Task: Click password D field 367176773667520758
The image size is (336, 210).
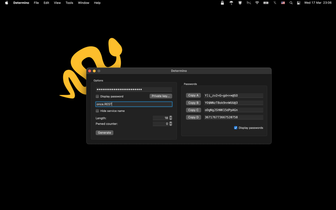Action: tap(234, 117)
